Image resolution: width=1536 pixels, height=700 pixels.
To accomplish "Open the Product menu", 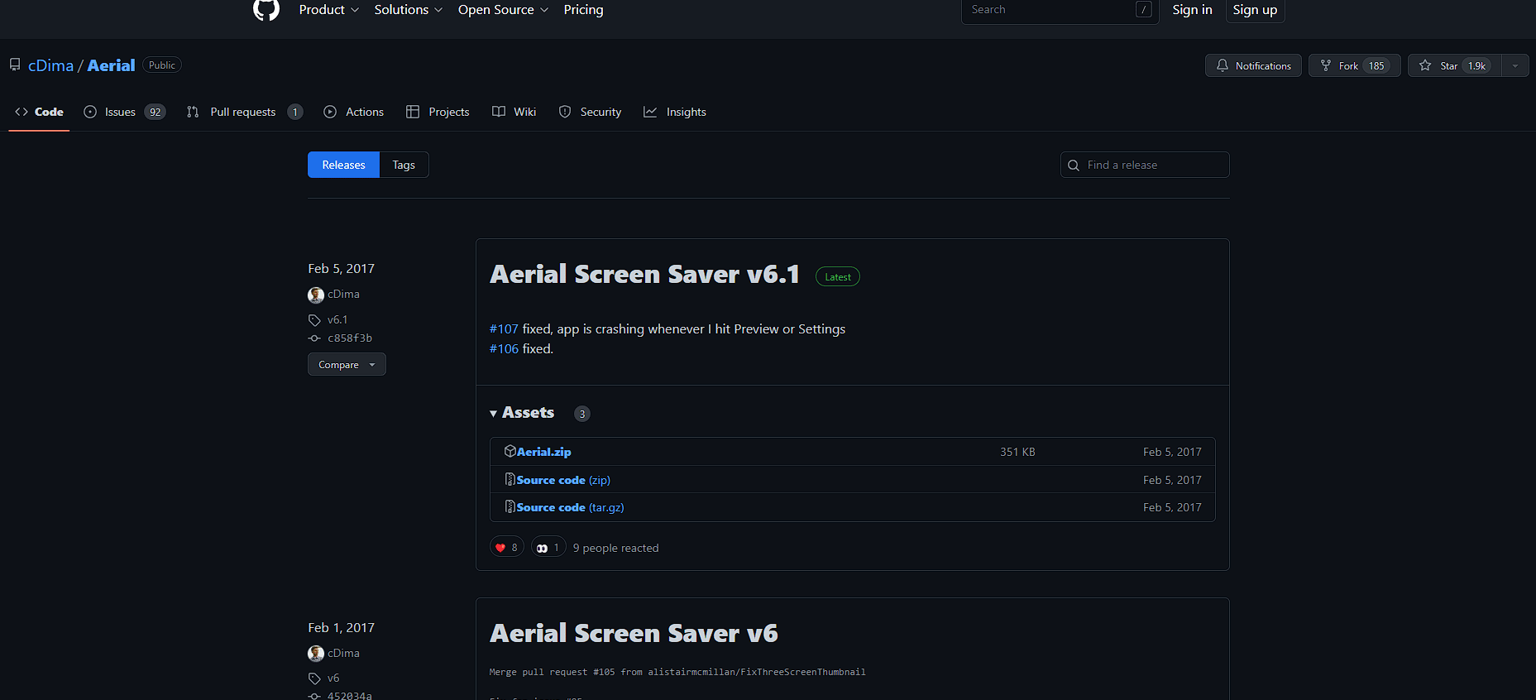I will 329,10.
